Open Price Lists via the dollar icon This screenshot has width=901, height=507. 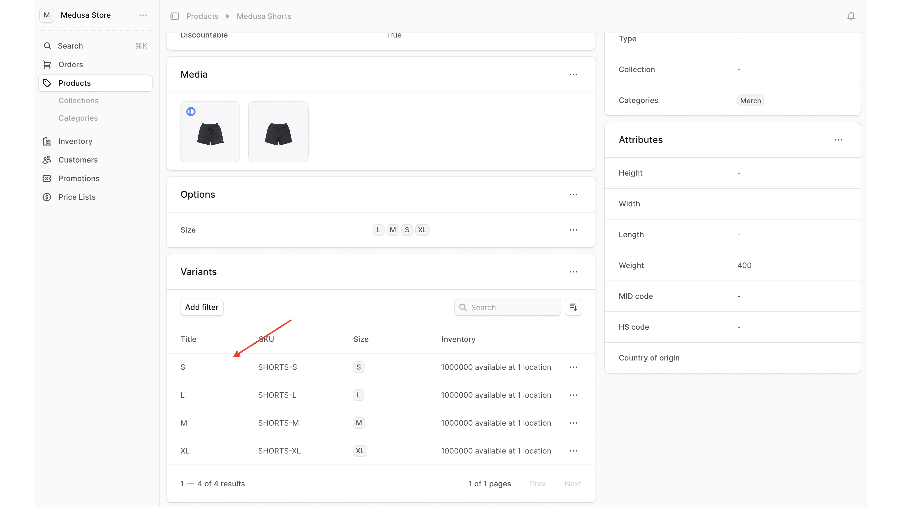point(47,197)
